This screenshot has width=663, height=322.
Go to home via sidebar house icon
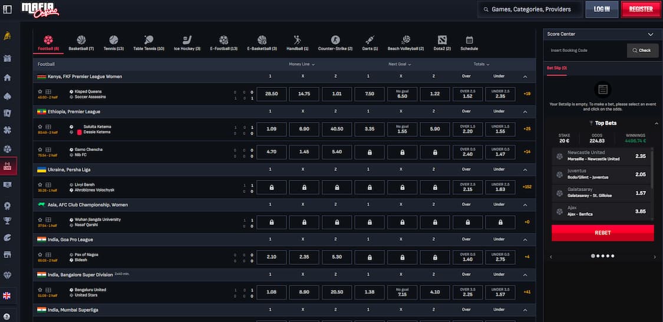pyautogui.click(x=7, y=77)
